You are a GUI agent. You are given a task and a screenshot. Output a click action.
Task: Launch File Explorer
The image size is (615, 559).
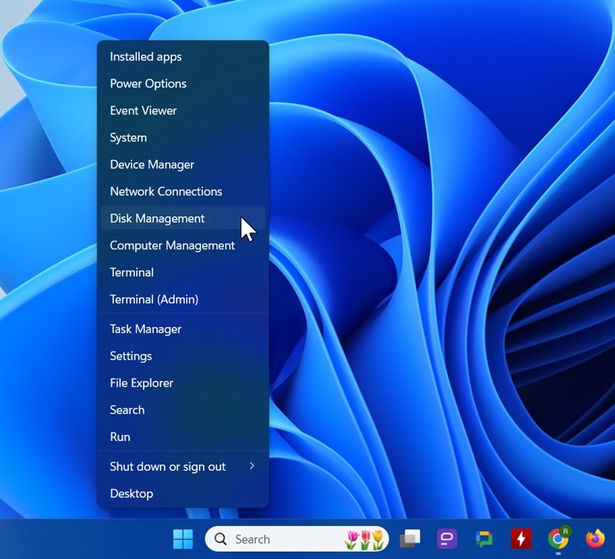(183, 383)
